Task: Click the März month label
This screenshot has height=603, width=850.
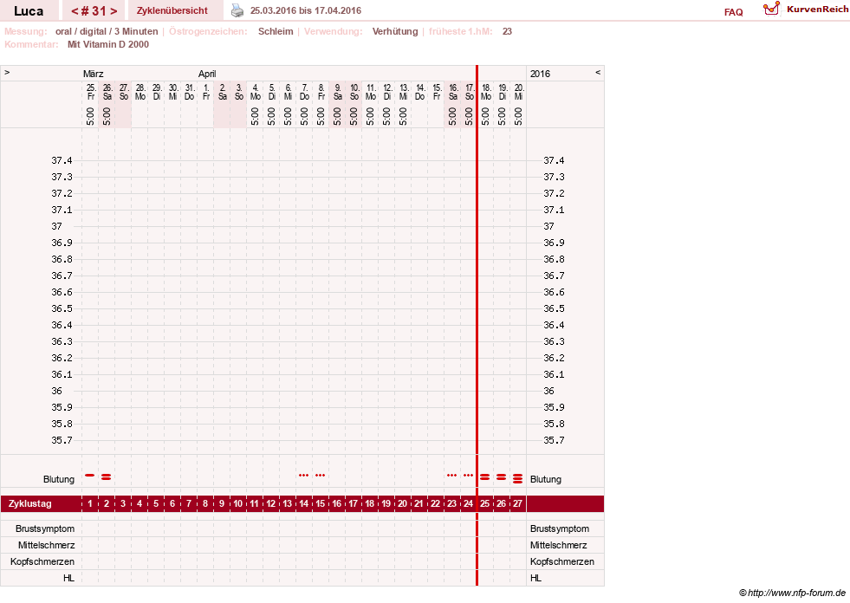Action: click(x=94, y=74)
